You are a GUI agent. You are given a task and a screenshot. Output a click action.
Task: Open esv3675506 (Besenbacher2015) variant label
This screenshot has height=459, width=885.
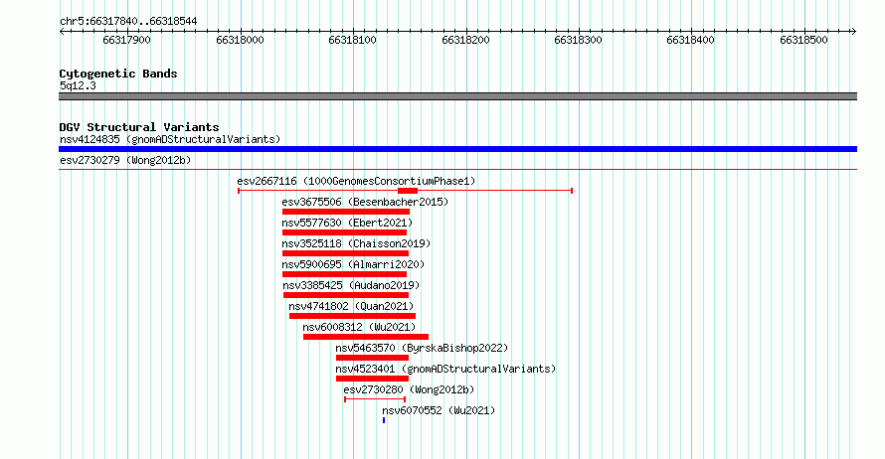point(365,202)
